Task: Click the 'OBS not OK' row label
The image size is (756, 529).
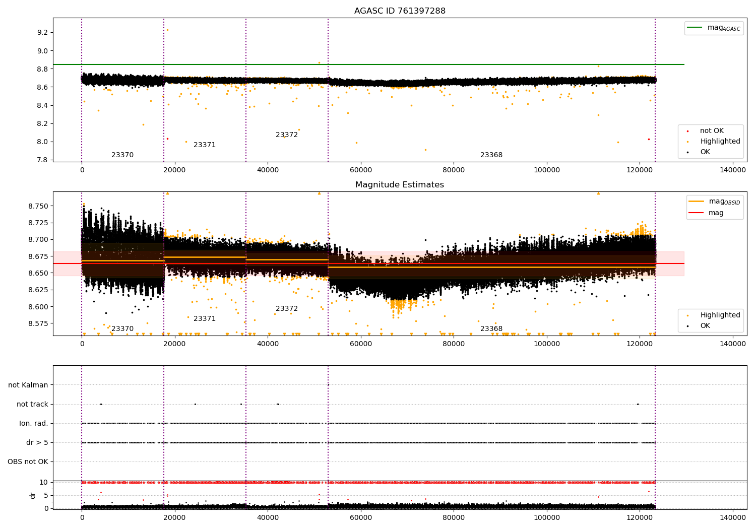Action: tap(28, 462)
